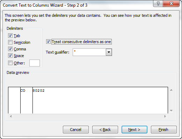Click the Cancel button

point(76,130)
